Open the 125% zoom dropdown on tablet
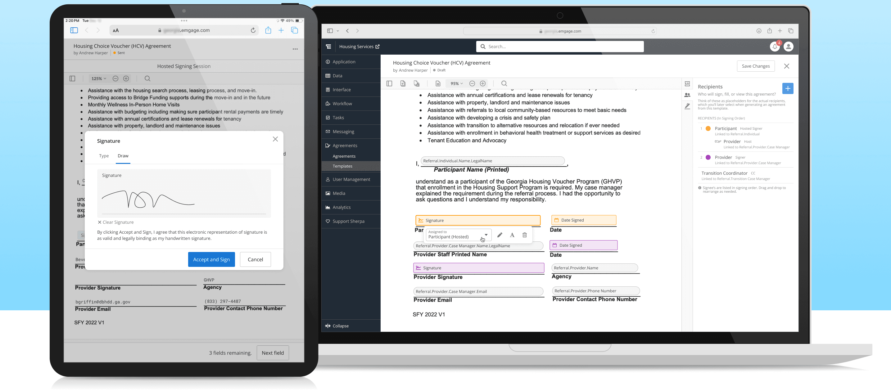Viewport: 891px width, 391px height. click(x=99, y=79)
